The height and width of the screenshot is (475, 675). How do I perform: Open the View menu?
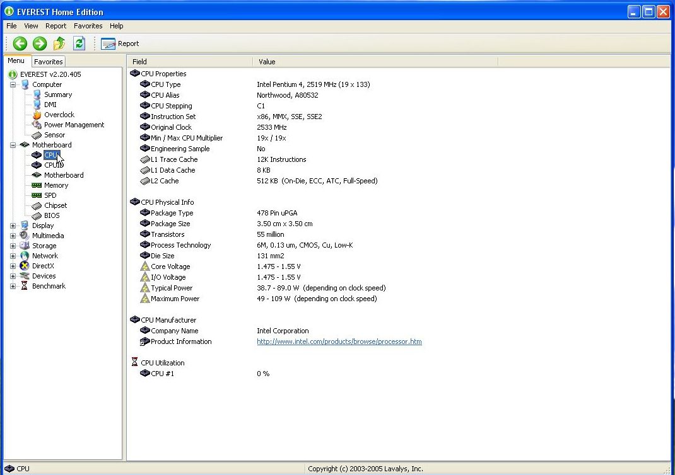(31, 26)
